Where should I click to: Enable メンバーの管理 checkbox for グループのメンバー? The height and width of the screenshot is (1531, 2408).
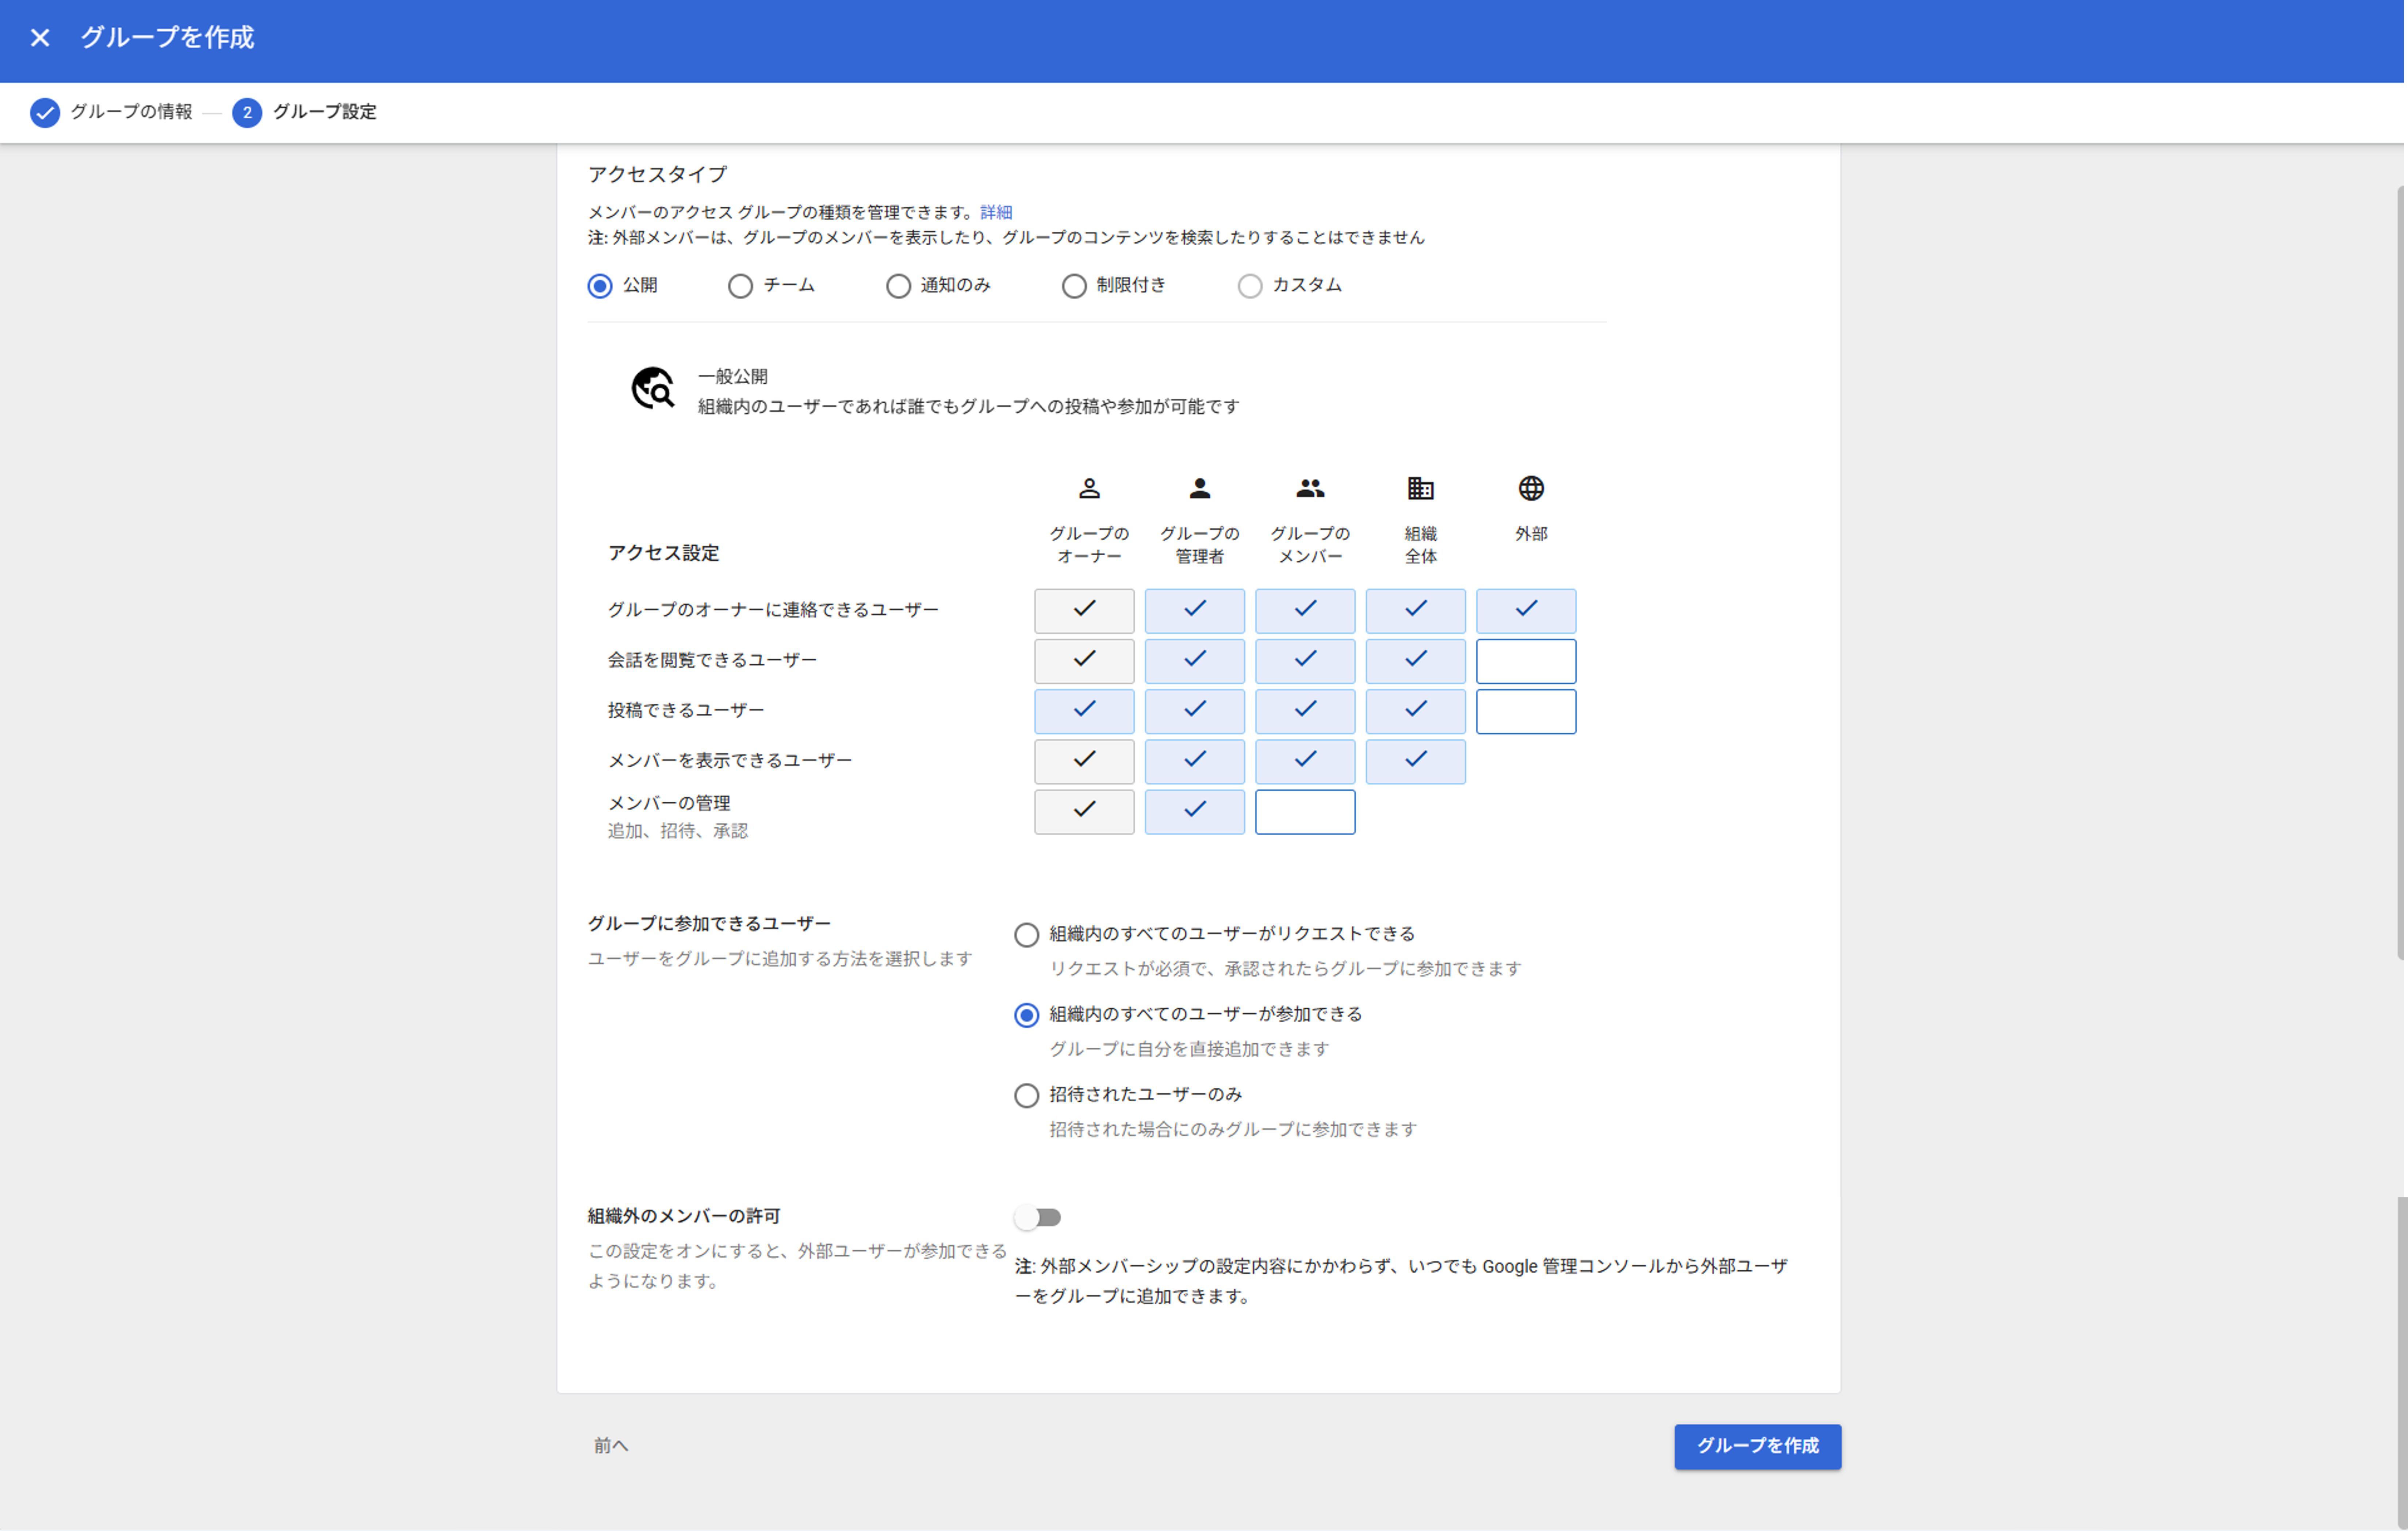click(x=1305, y=811)
